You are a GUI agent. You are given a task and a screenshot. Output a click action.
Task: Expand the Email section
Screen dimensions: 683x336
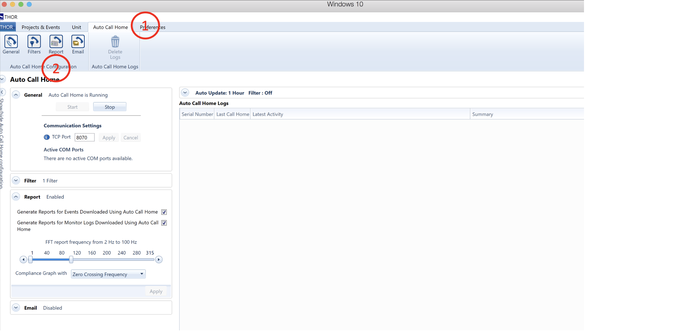coord(16,308)
